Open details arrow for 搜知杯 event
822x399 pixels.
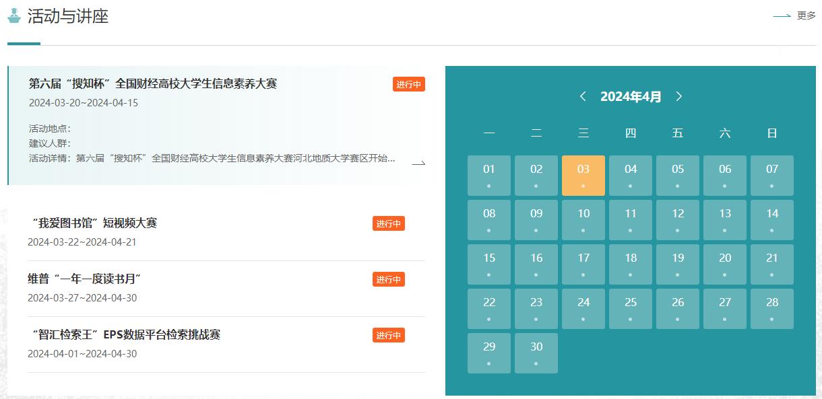[x=418, y=163]
